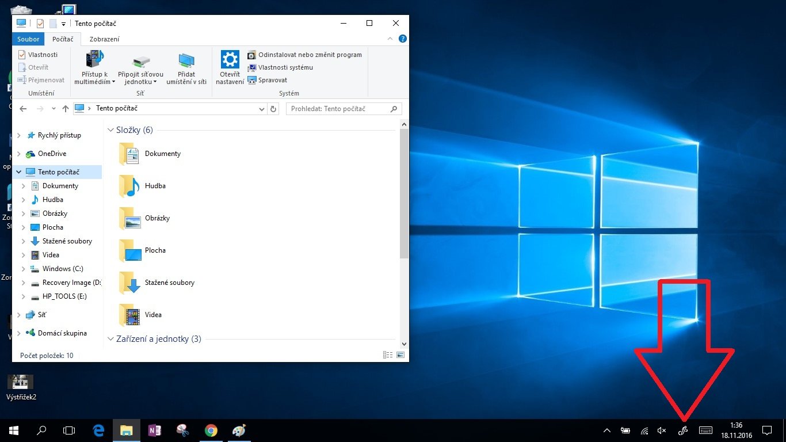Launch Paint from the taskbar
Screen dimensions: 786x442
(239, 430)
